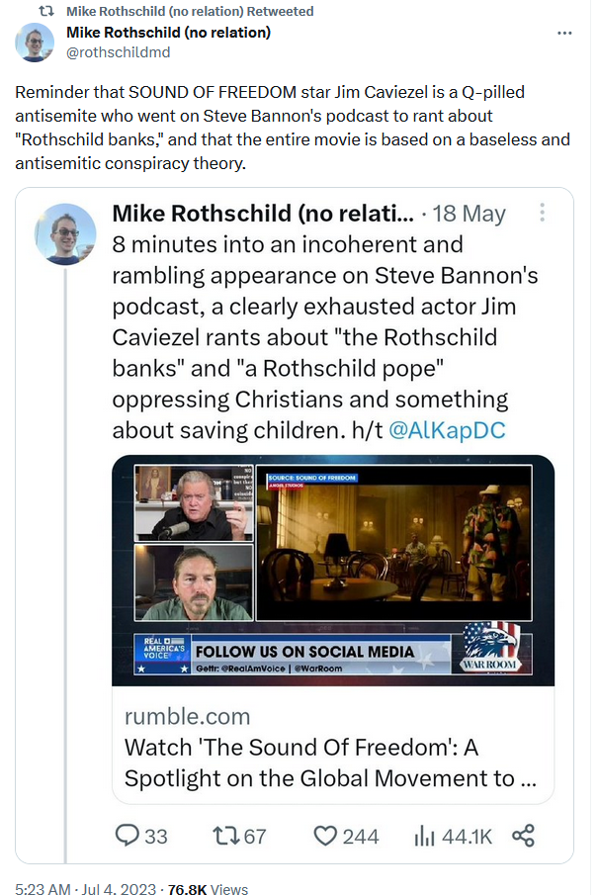Click the Mike Rothschild display name header
This screenshot has height=895, width=599.
coord(168,33)
